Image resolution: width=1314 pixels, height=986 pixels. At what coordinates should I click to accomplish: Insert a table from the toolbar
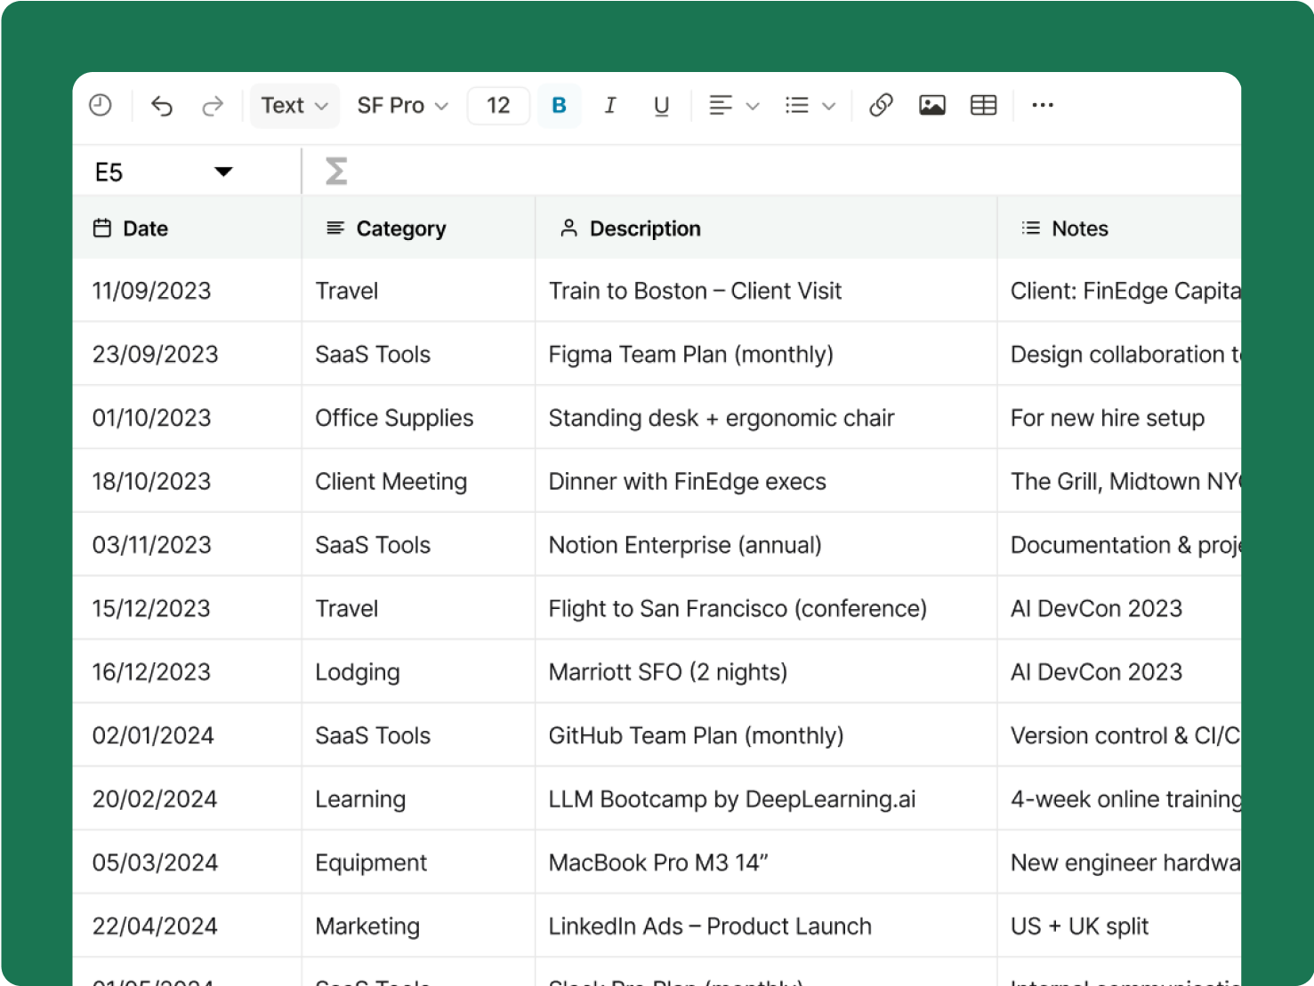pyautogui.click(x=983, y=106)
